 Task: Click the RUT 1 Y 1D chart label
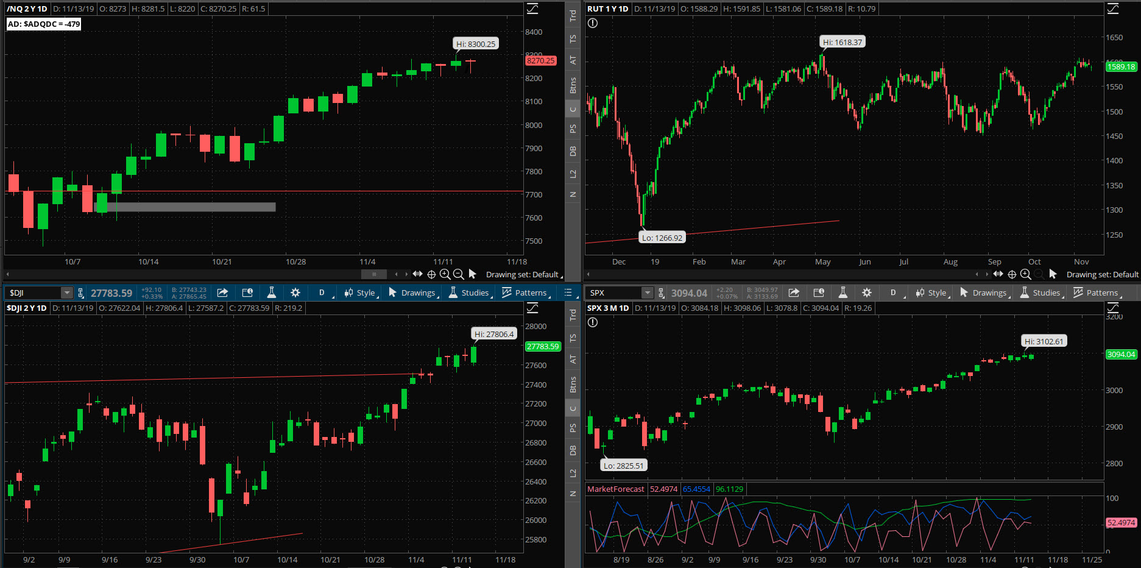[607, 9]
